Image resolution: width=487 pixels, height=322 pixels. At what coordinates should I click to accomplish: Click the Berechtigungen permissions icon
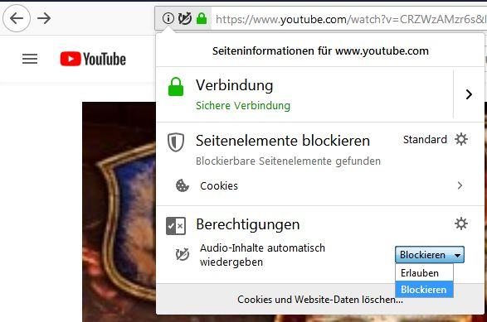pos(176,226)
